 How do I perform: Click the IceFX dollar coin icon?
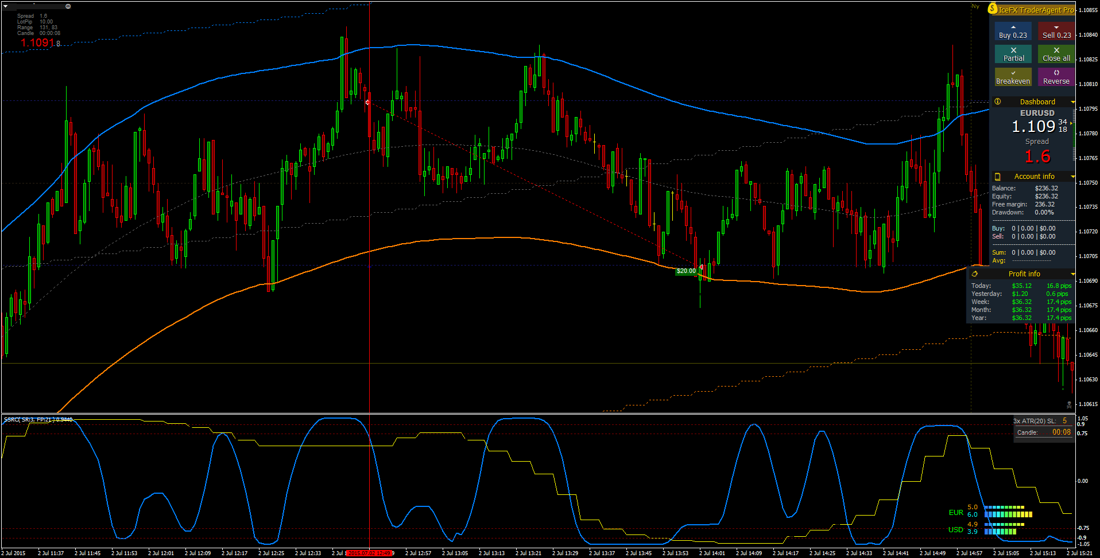click(993, 9)
